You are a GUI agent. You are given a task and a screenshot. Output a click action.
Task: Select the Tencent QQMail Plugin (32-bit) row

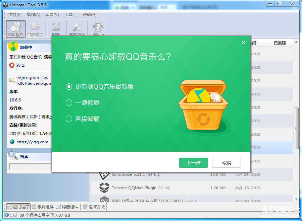[x=192, y=188]
